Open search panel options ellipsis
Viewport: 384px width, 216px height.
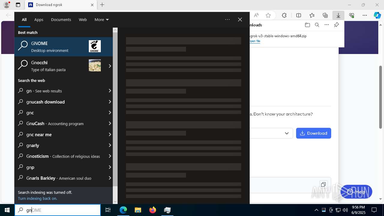coord(227,19)
